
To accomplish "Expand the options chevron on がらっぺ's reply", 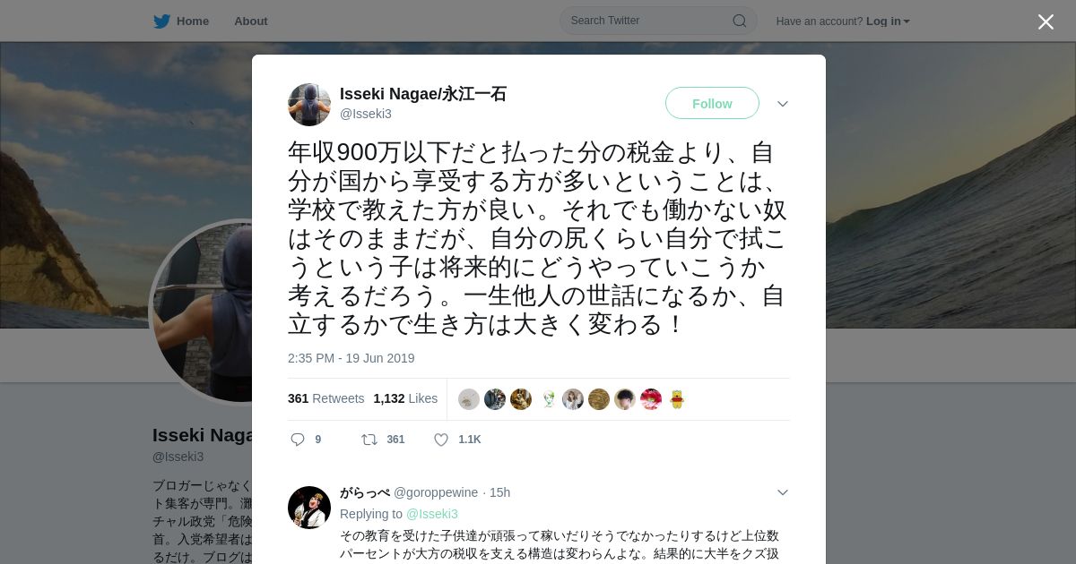I will pyautogui.click(x=783, y=492).
